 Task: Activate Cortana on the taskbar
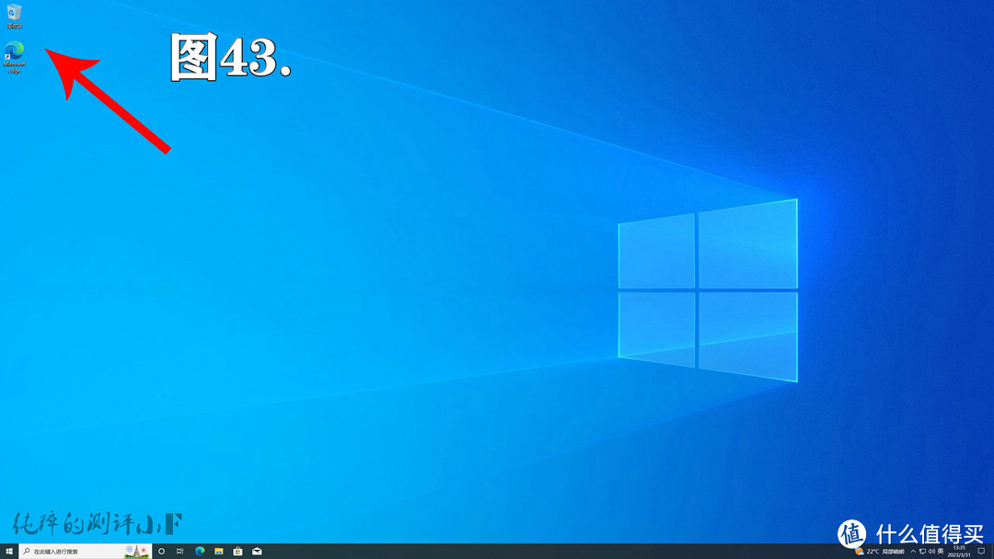tap(161, 552)
